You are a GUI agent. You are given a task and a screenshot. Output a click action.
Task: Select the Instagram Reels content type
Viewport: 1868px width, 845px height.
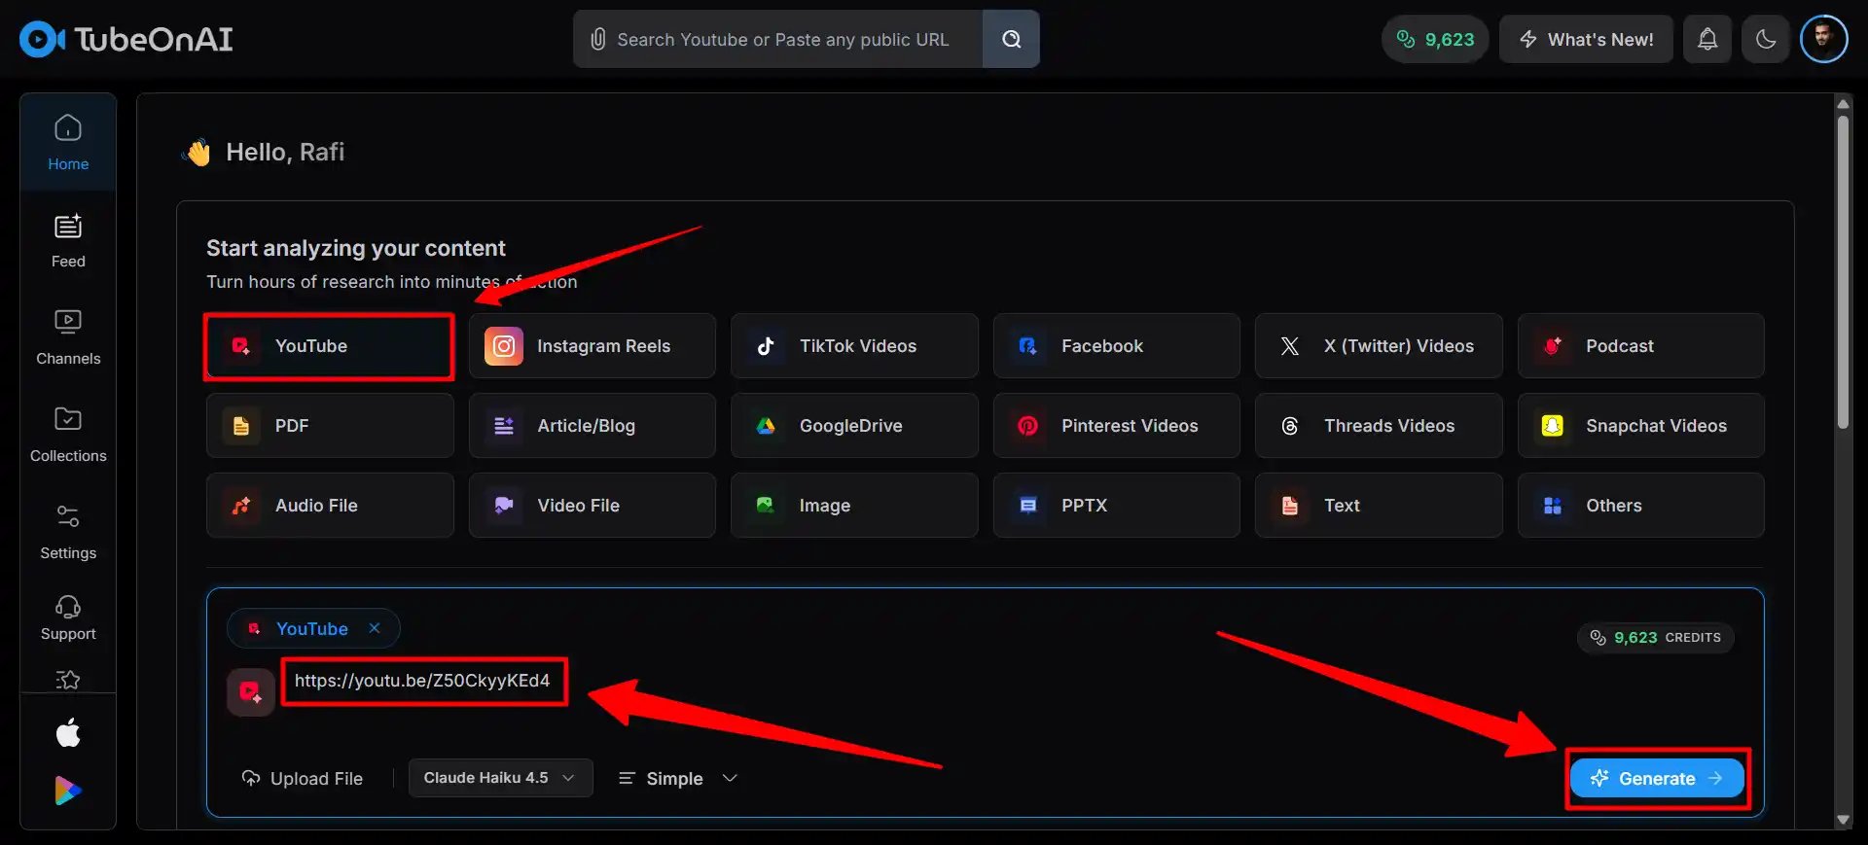[592, 346]
